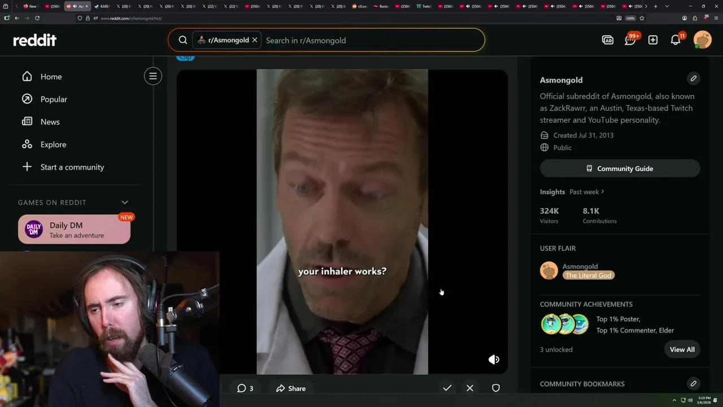Viewport: 723px width, 407px height.
Task: Click the House video clip thumbnail
Action: point(342,222)
